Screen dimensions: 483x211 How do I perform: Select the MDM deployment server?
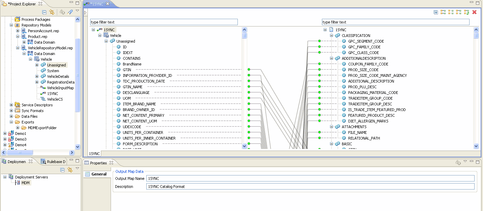pos(25,183)
